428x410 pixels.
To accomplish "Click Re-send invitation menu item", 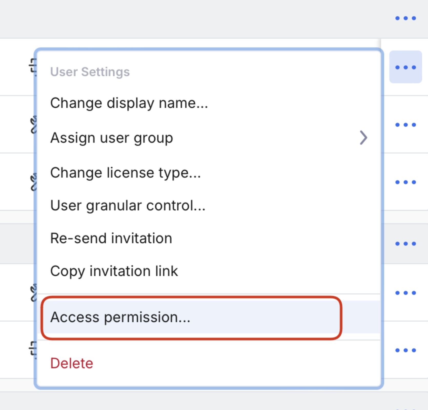I will click(x=209, y=238).
